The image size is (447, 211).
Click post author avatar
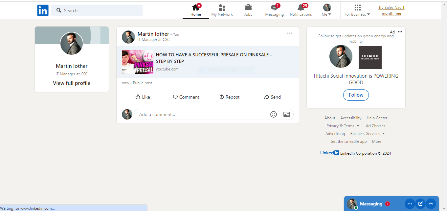point(128,37)
